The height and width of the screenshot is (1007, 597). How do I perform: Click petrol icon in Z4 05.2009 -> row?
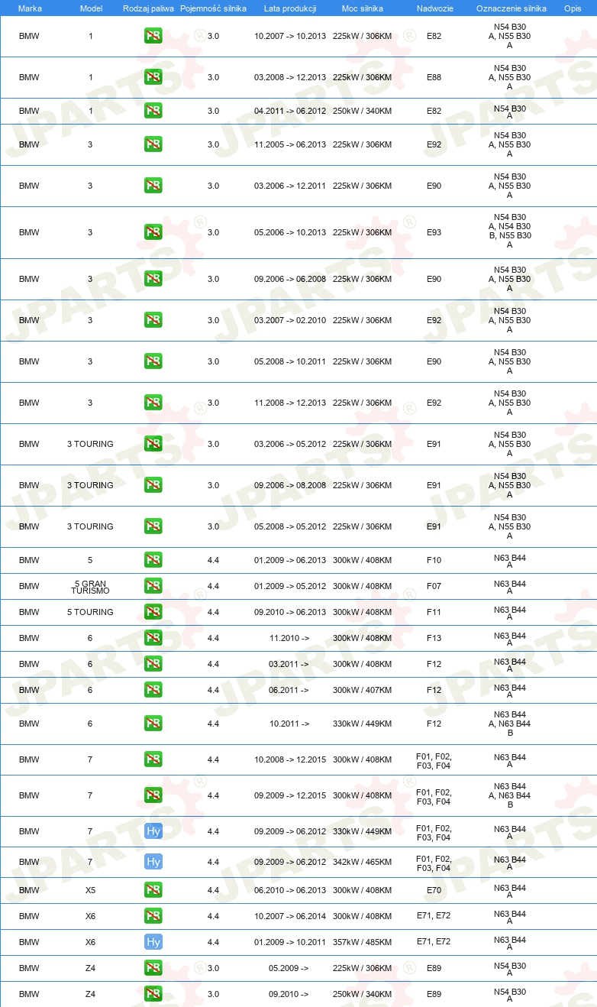pos(153,968)
